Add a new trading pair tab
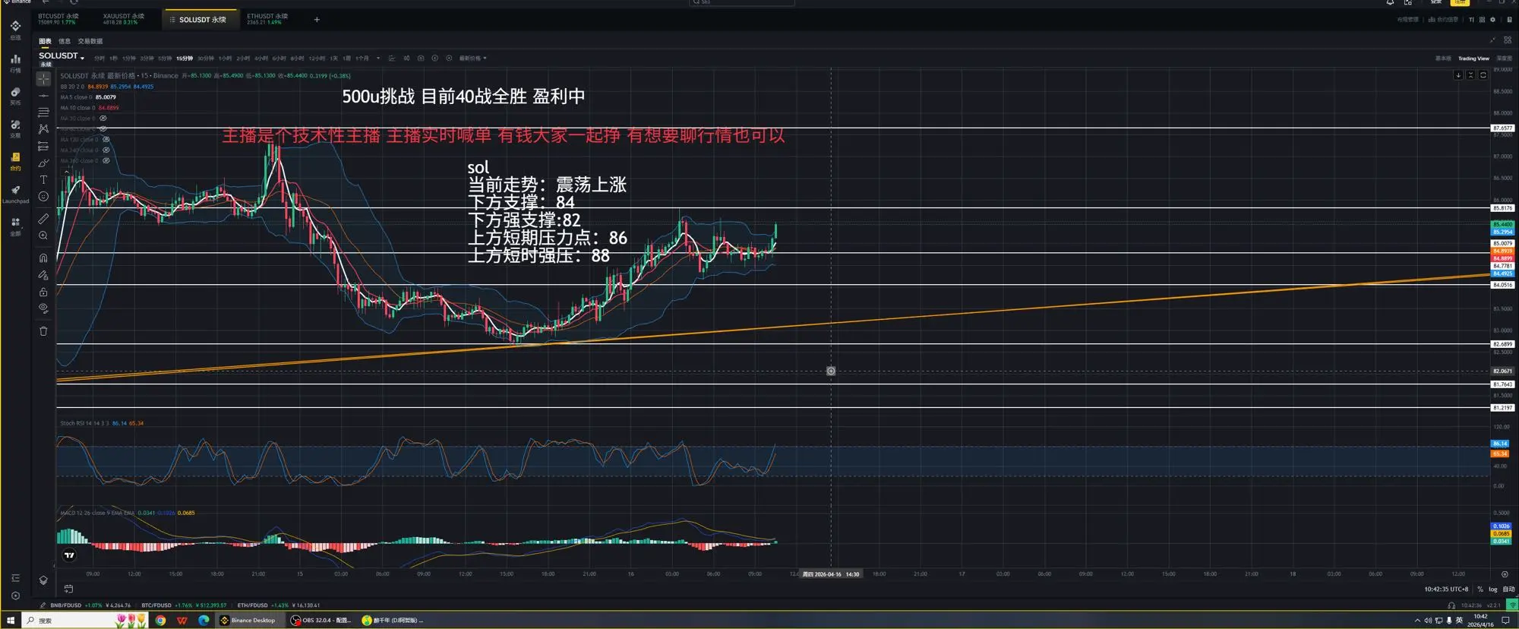 click(x=317, y=20)
